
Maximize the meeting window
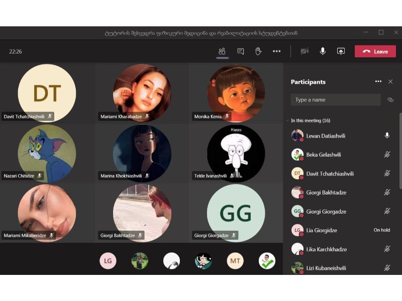pyautogui.click(x=381, y=32)
